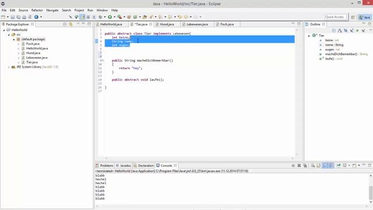Click the New Java Package icon
Image resolution: width=373 pixels, height=210 pixels.
129,17
